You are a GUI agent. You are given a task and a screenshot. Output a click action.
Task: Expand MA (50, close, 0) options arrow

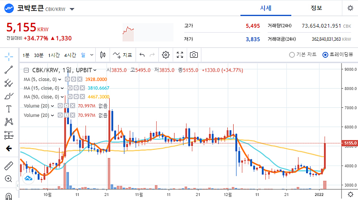[x=62, y=97]
